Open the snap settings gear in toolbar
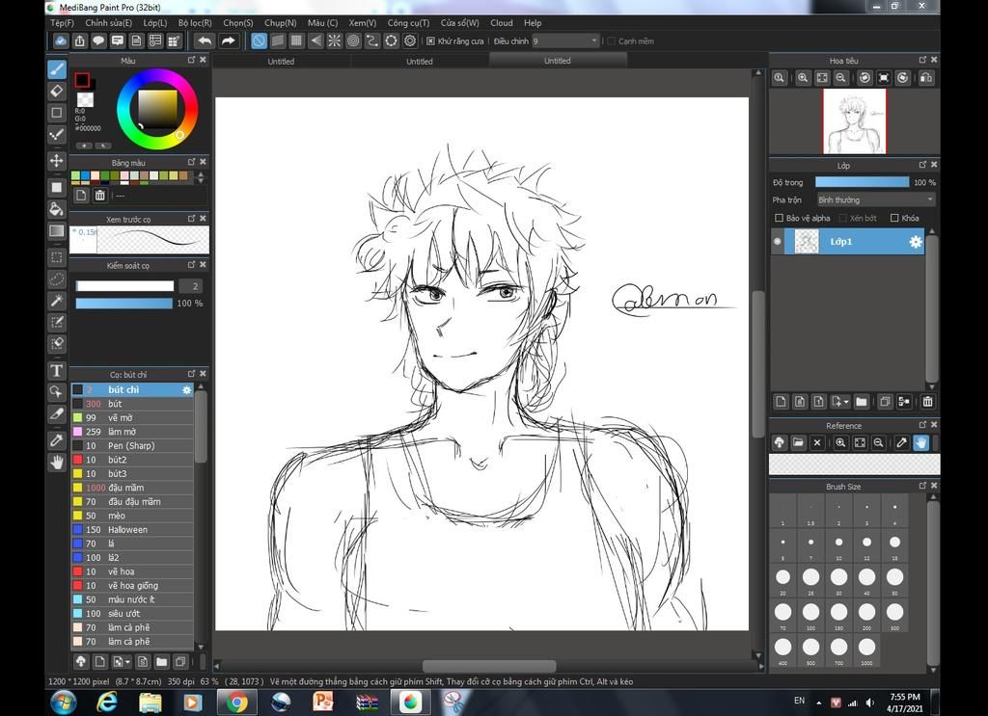Viewport: 988px width, 716px height. pos(410,40)
